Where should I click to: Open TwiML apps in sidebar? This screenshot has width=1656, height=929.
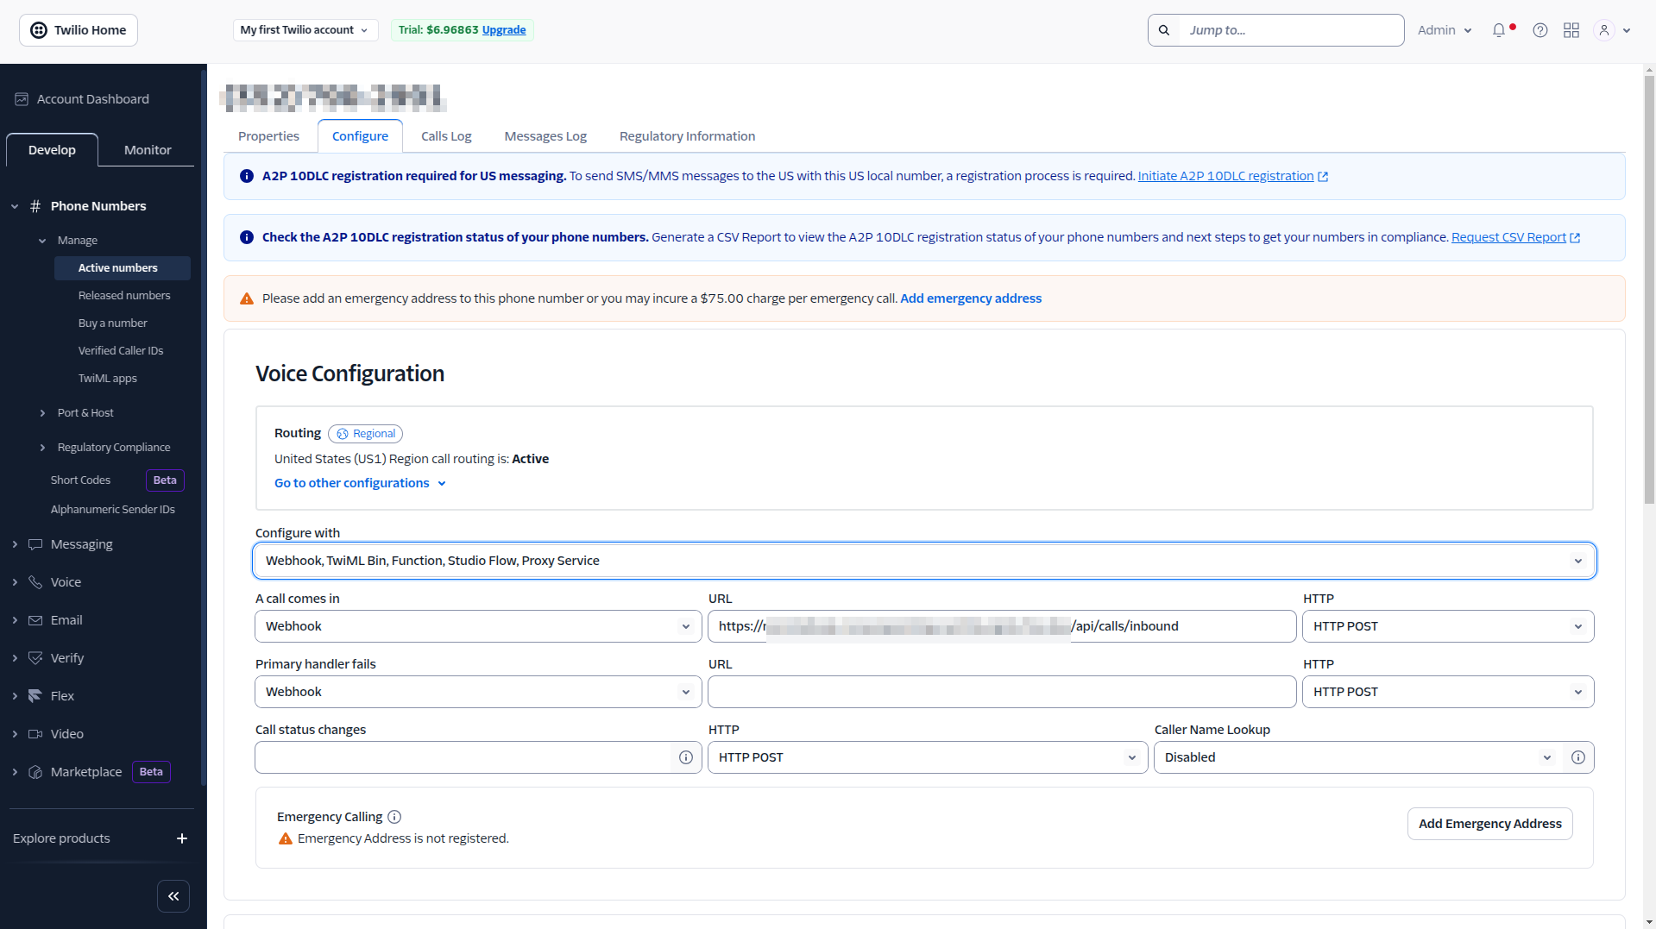point(108,379)
